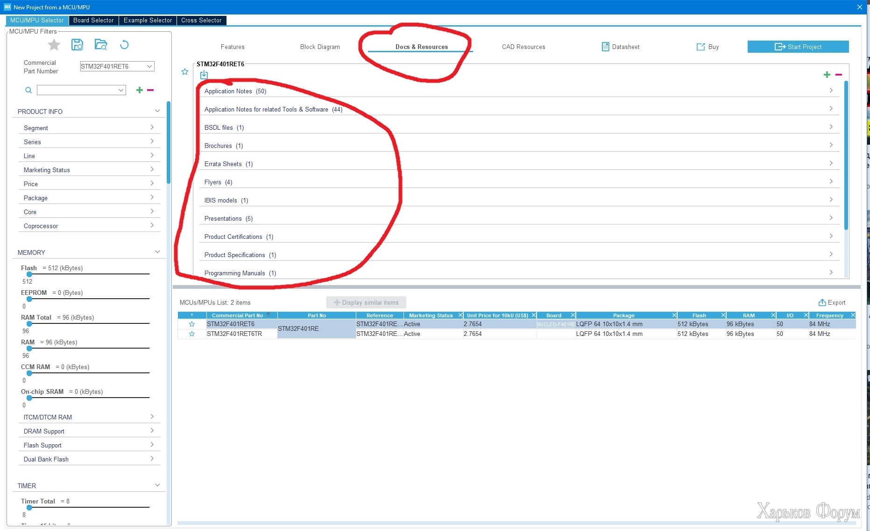Image resolution: width=870 pixels, height=531 pixels.
Task: Remove the Unit Price column with X
Action: click(533, 315)
